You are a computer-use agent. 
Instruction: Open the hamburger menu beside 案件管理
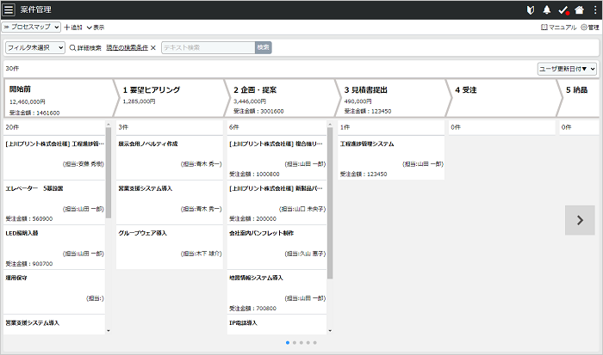(9, 9)
